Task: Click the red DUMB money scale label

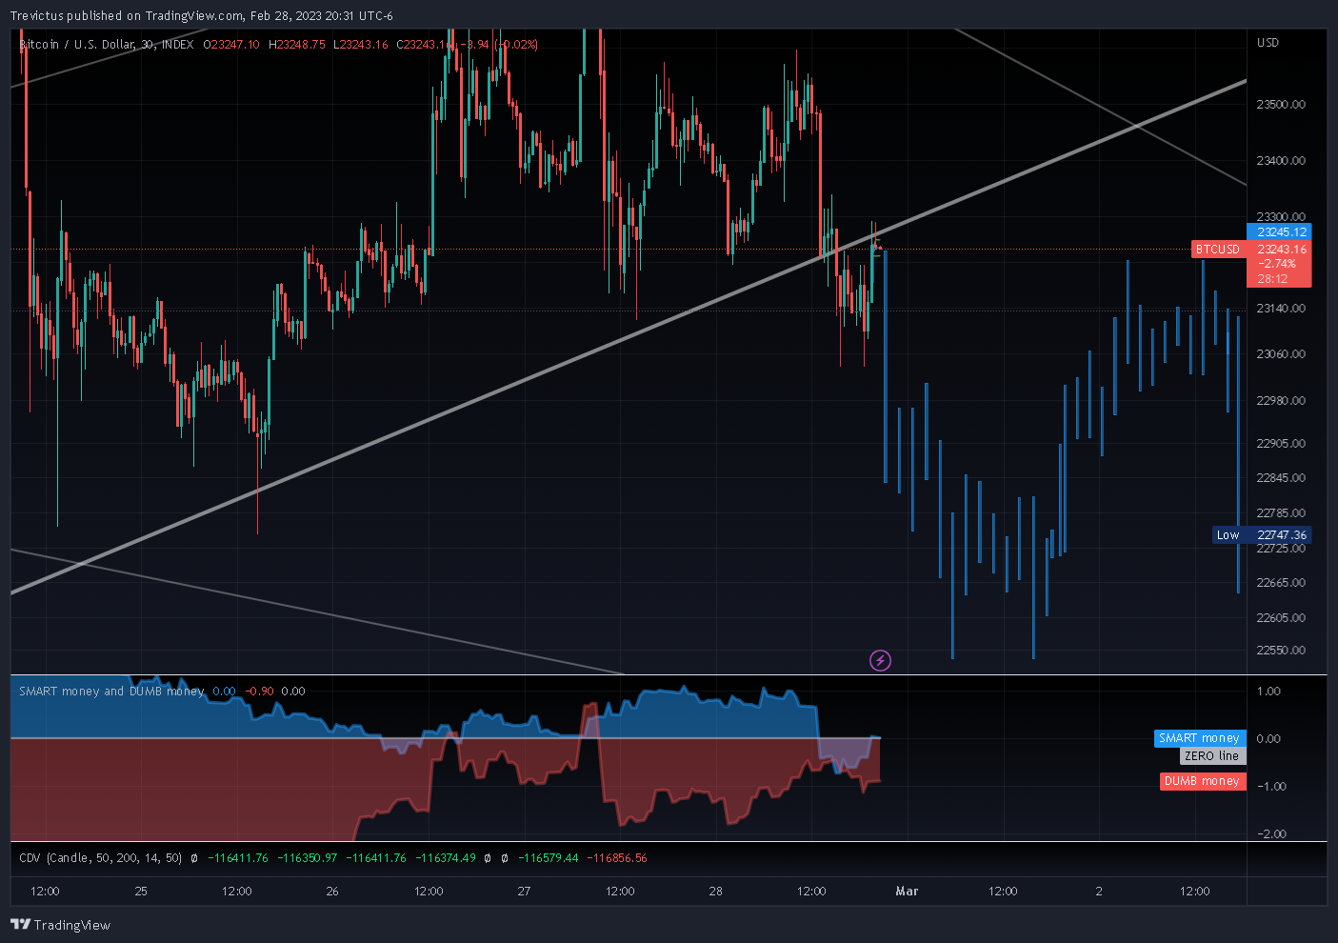Action: [1202, 781]
